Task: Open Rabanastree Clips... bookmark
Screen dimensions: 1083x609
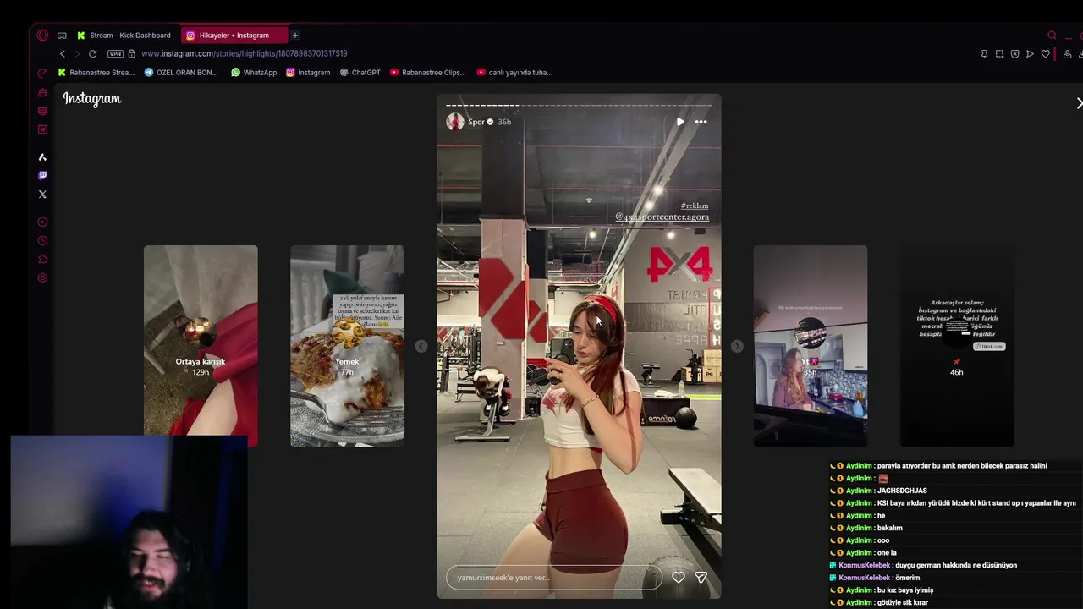Action: point(427,73)
